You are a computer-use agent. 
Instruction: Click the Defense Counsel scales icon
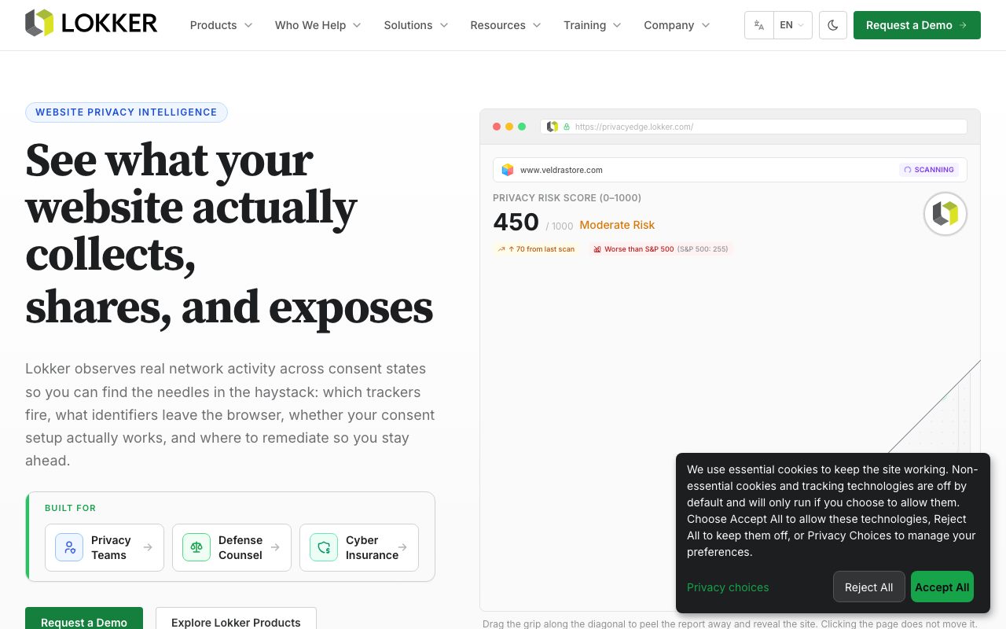[x=196, y=547]
